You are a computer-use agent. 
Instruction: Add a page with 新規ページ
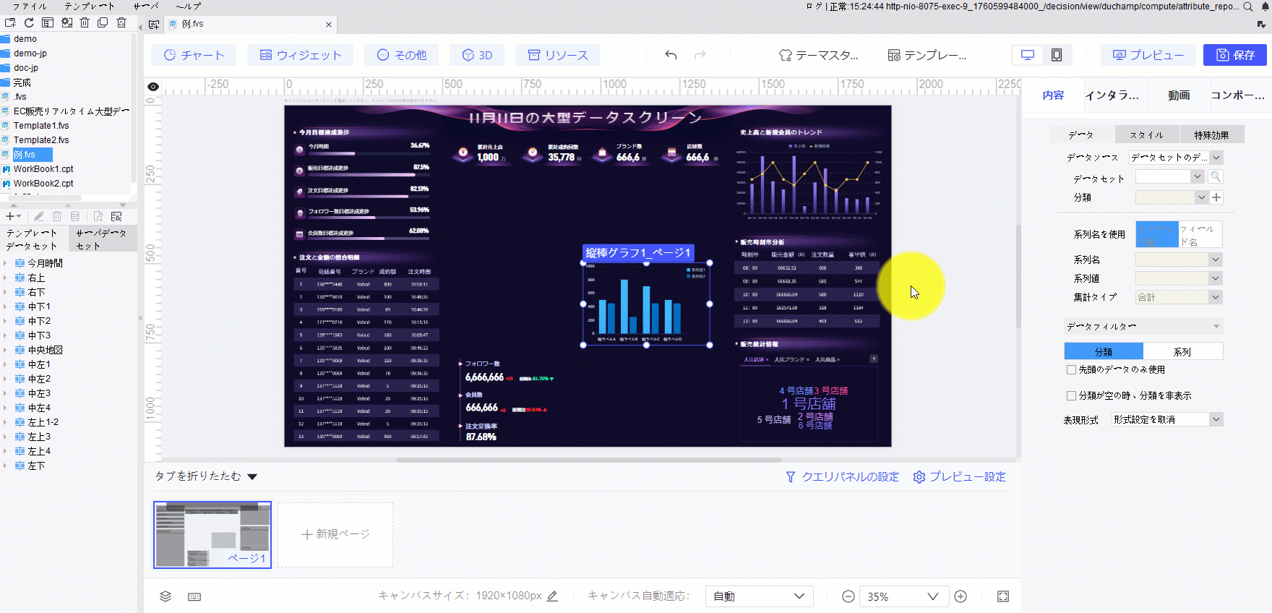(x=335, y=534)
